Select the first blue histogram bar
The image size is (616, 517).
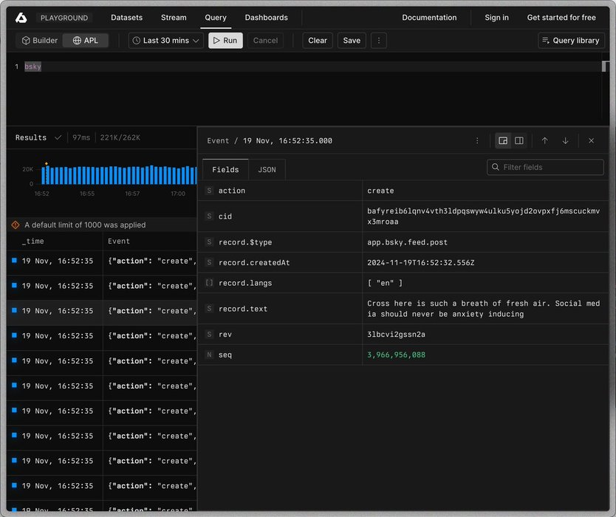[44, 175]
